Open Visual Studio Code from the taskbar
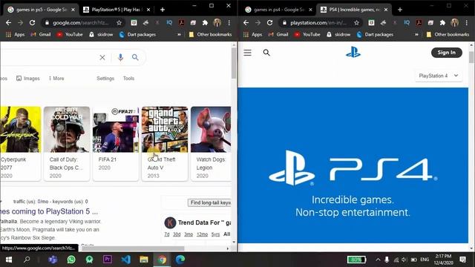475x267 pixels. [x=125, y=260]
